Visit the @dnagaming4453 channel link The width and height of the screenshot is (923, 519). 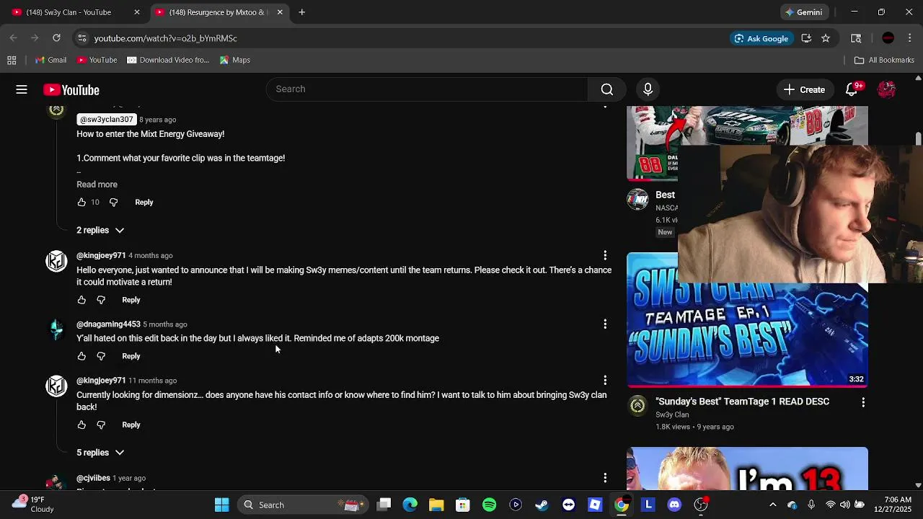pyautogui.click(x=108, y=324)
